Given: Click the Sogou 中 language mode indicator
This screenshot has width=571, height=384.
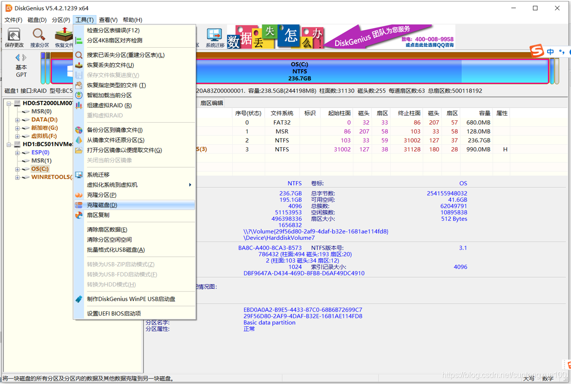Looking at the screenshot, I should [x=550, y=52].
